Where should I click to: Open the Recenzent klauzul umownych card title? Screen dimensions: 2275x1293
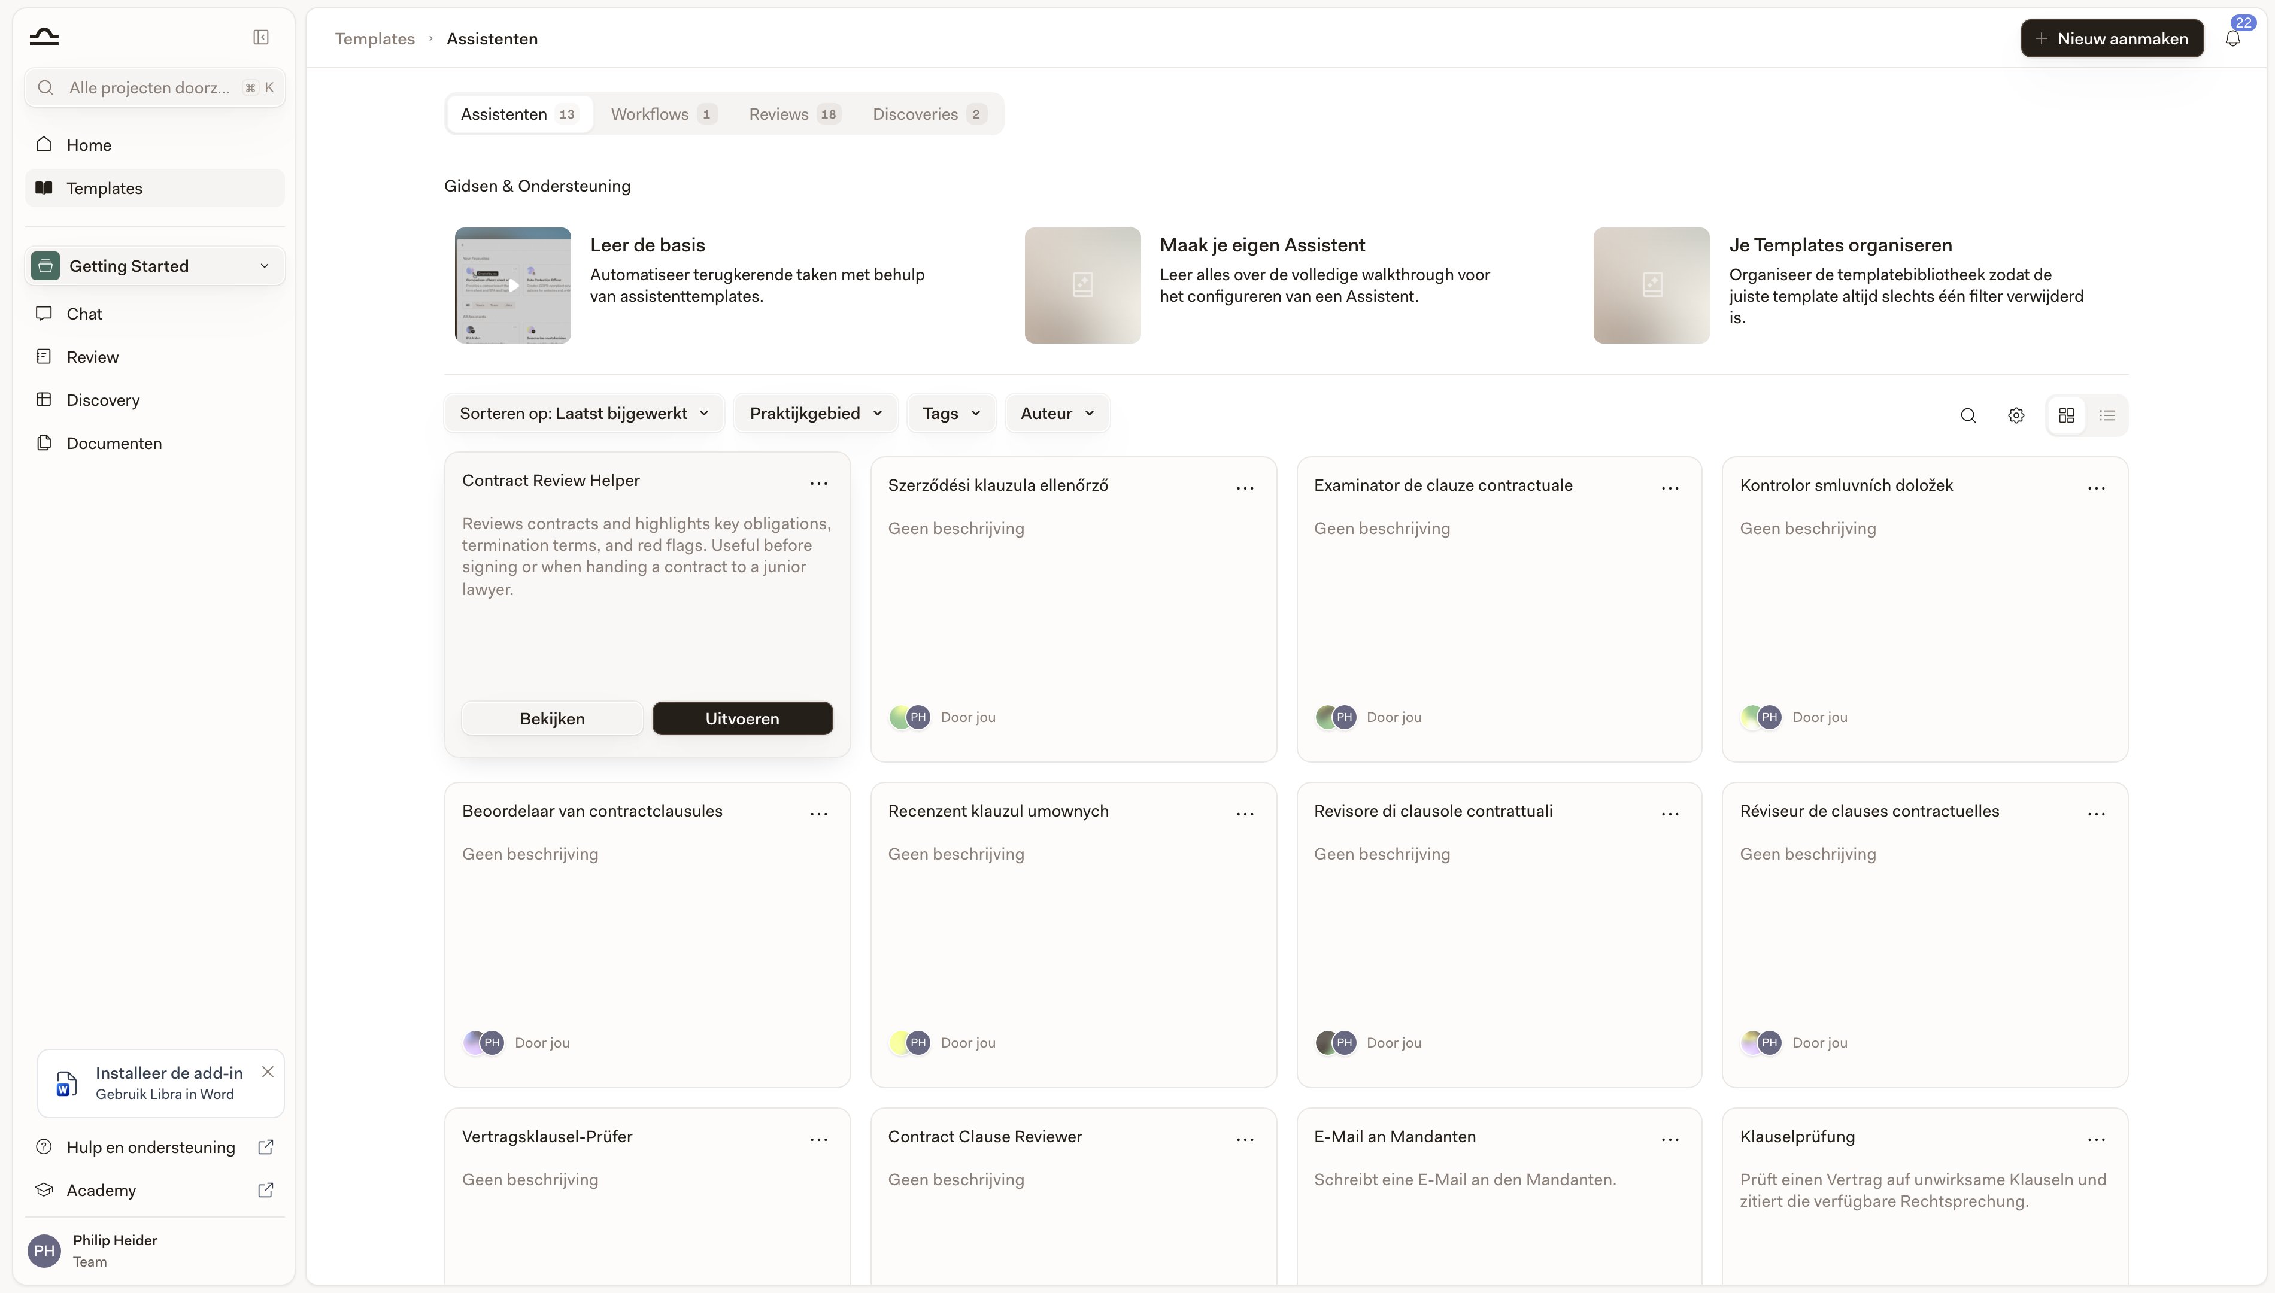point(998,811)
